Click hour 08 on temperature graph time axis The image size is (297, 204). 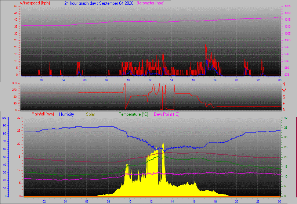[108, 201]
